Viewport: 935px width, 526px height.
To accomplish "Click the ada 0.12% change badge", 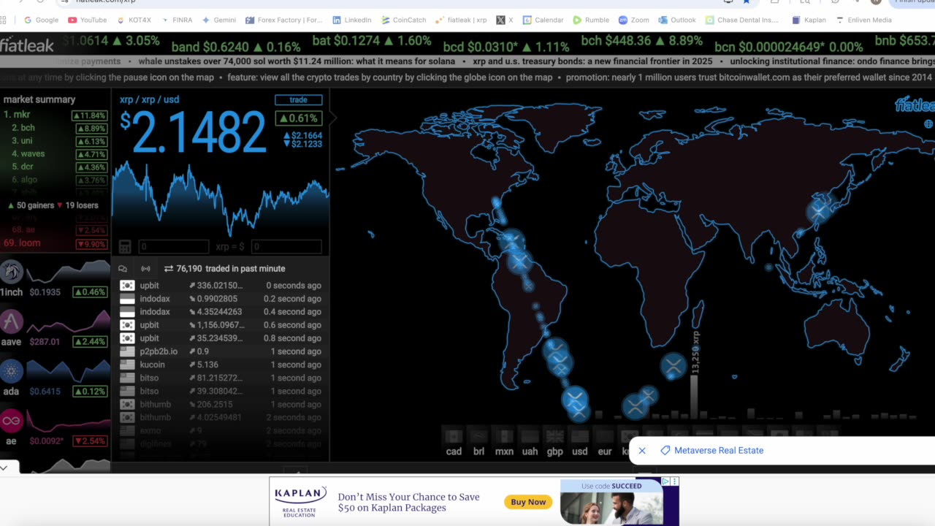I will 89,392.
